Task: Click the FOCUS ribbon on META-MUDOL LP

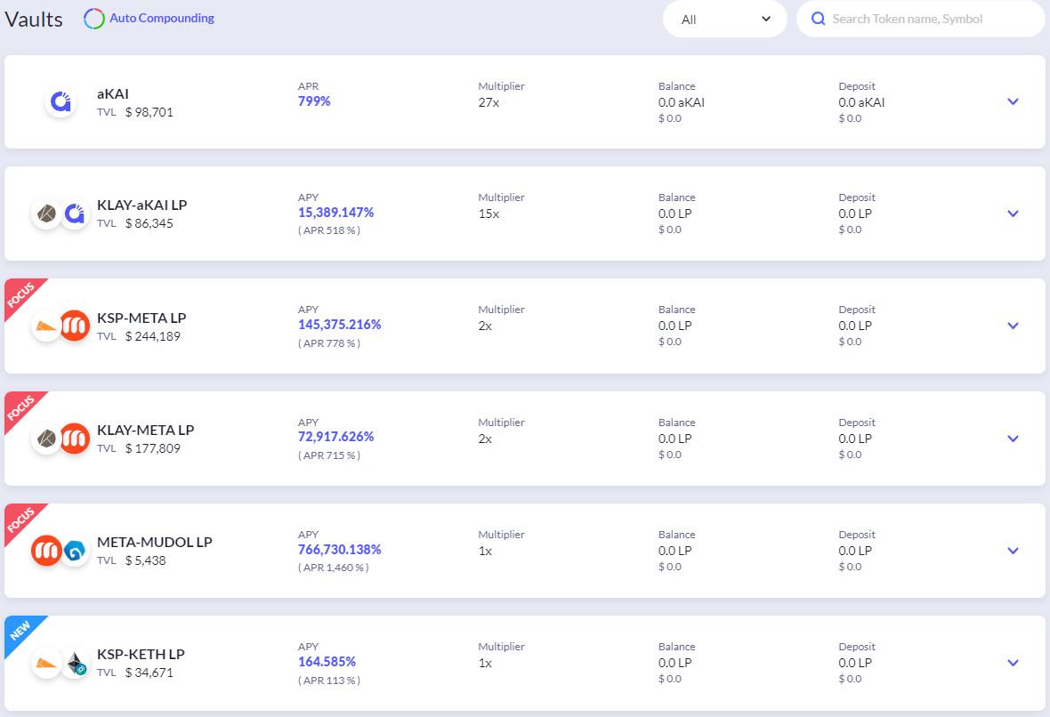Action: click(21, 520)
